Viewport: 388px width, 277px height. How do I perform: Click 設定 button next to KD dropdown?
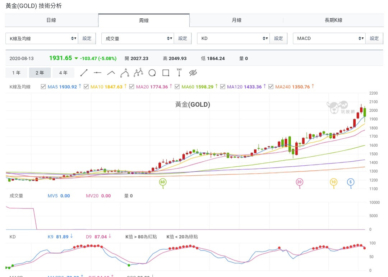tap(278, 38)
